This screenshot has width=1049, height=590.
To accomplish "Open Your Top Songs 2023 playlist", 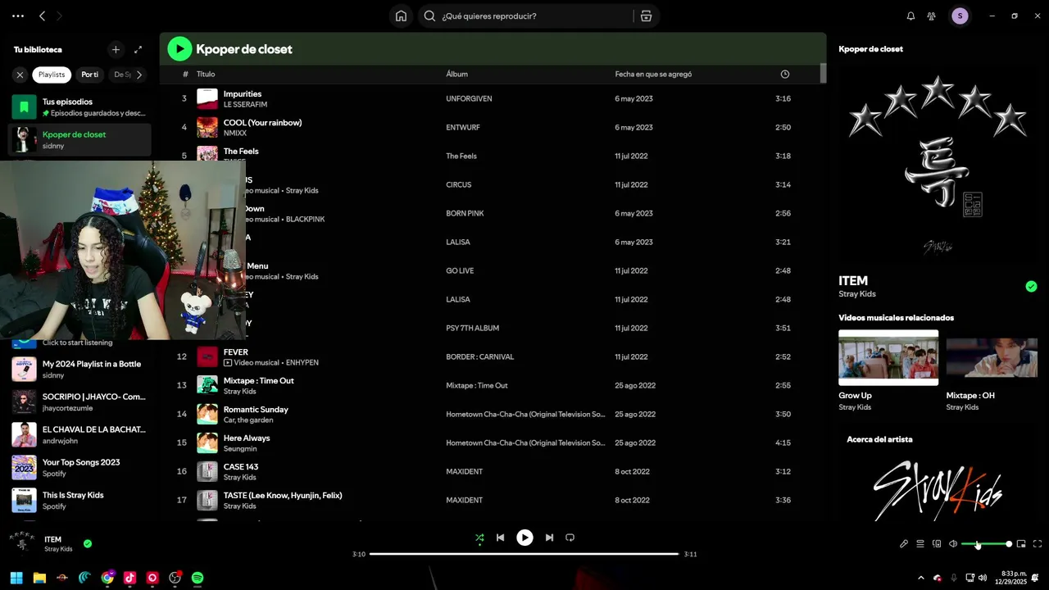I will pyautogui.click(x=79, y=467).
